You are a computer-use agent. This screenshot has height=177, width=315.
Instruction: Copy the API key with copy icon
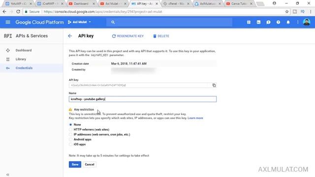click(214, 85)
